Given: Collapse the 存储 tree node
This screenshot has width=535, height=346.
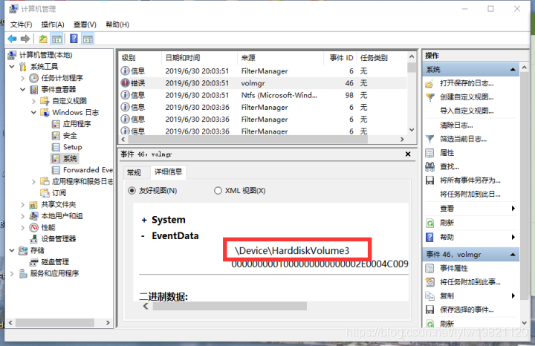Looking at the screenshot, I should [12, 250].
